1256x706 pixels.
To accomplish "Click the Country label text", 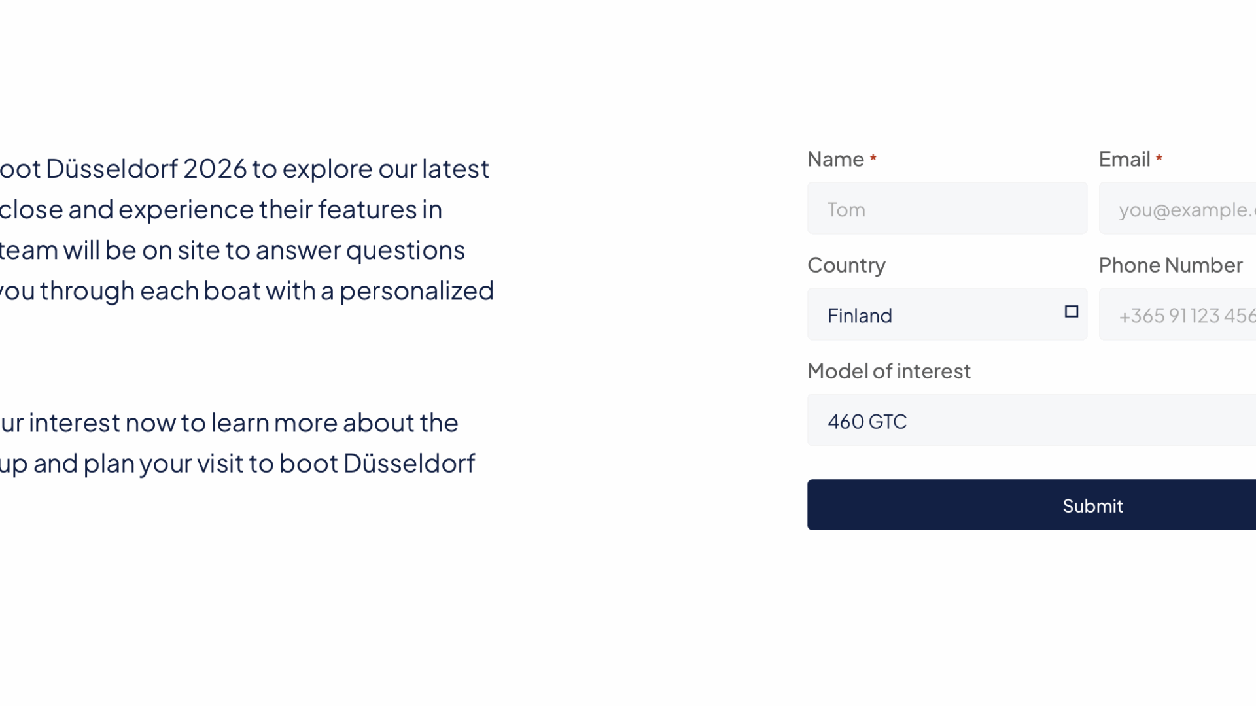I will [x=846, y=265].
